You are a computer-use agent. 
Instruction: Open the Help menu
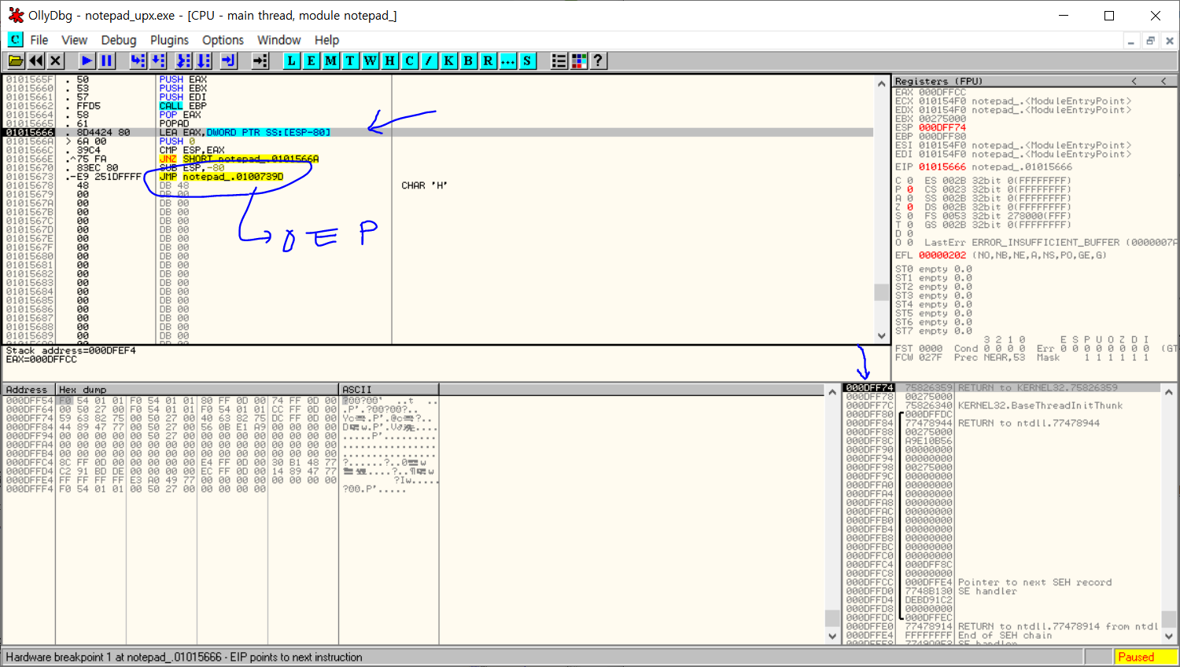tap(326, 40)
